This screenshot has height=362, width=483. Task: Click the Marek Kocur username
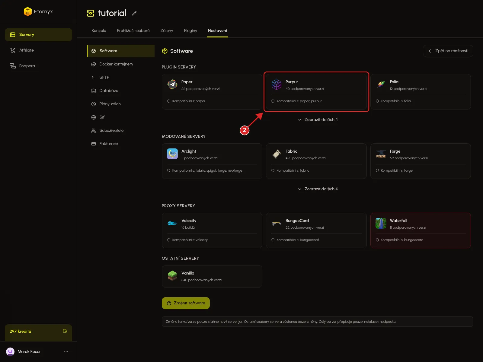[29, 352]
